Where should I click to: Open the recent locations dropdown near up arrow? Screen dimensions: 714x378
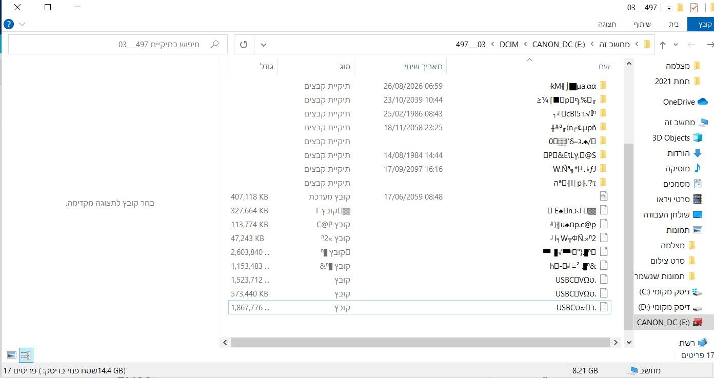tap(676, 45)
